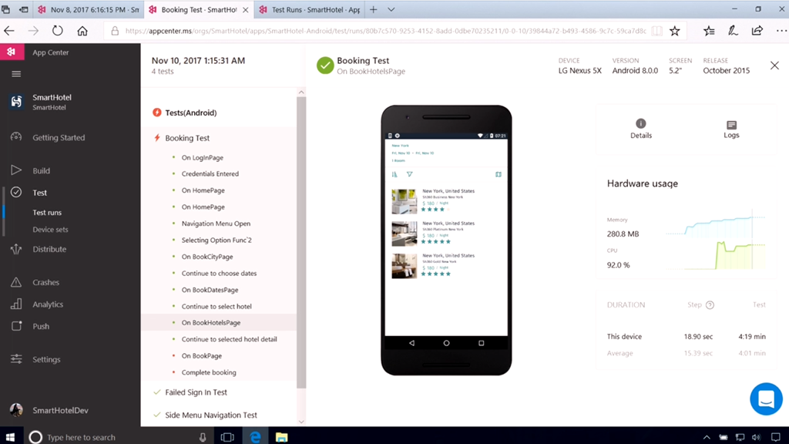Close the Booking Test detail view
The height and width of the screenshot is (444, 789).
point(774,66)
